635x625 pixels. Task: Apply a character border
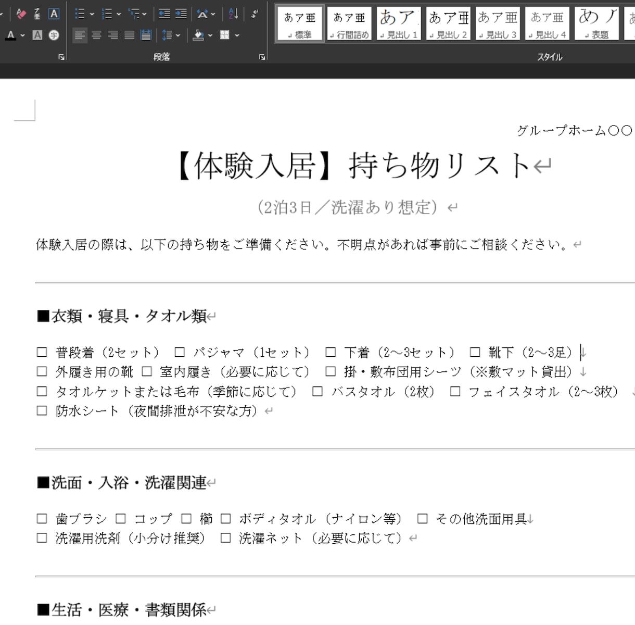tap(54, 14)
